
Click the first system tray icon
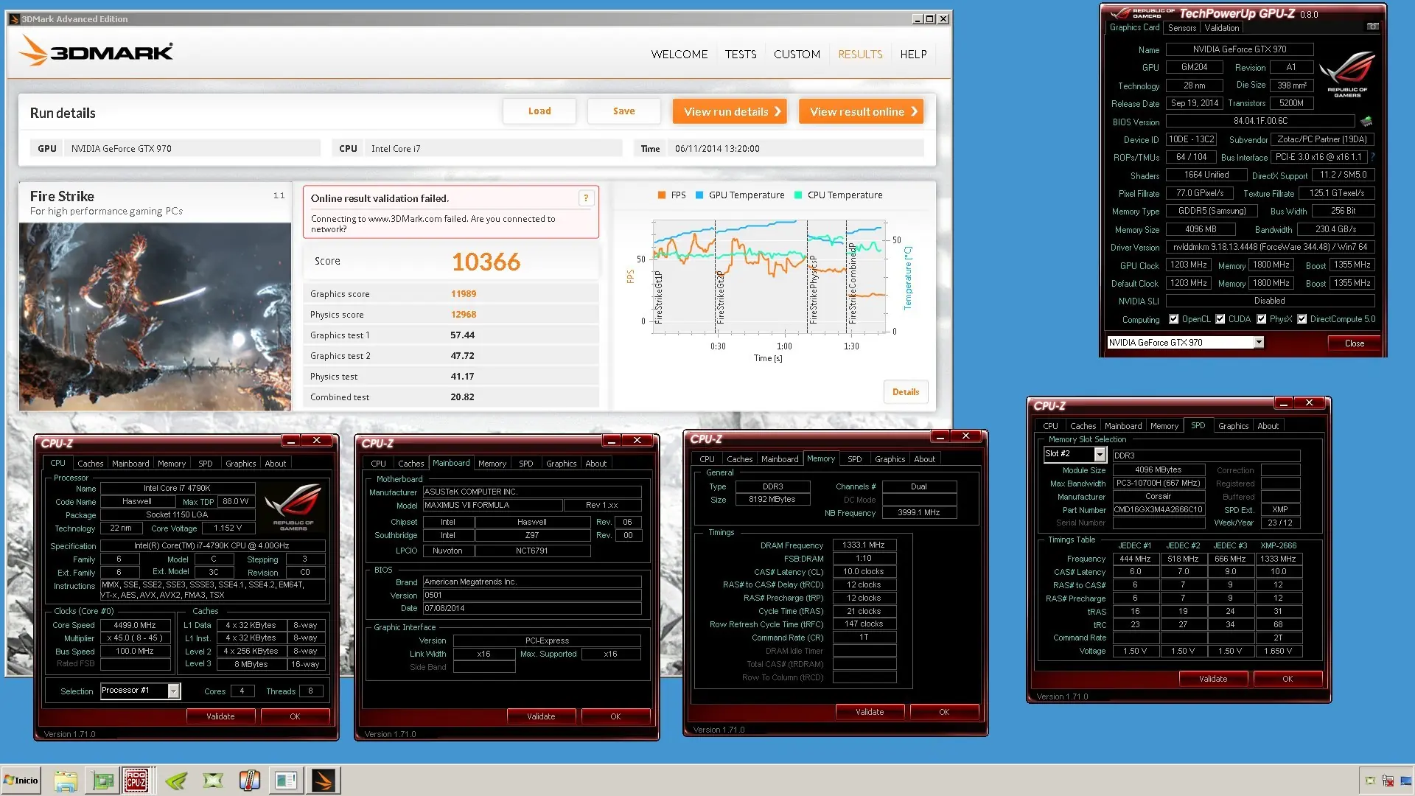(x=1370, y=781)
